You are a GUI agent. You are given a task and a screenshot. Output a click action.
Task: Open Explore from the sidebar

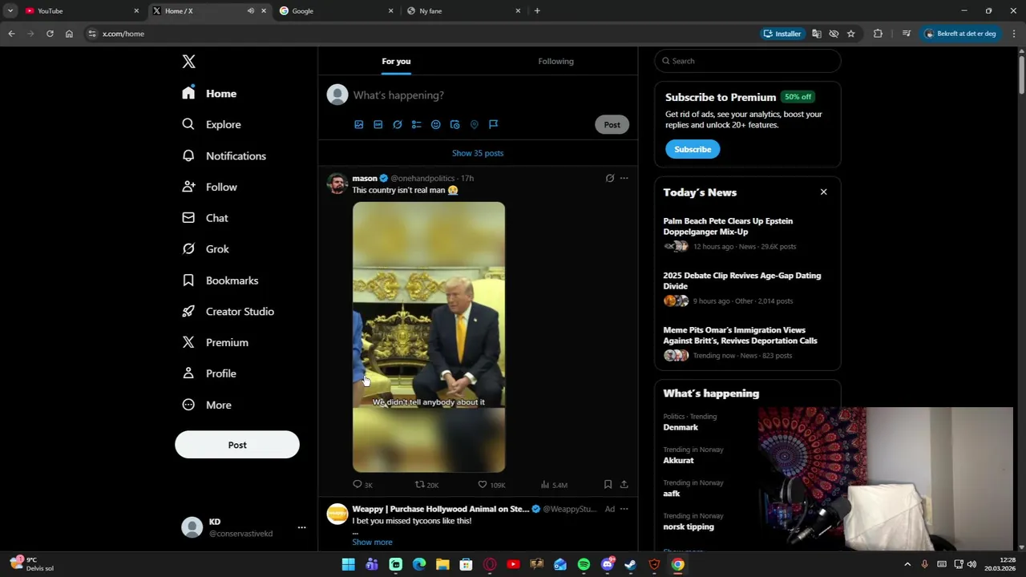[212, 124]
